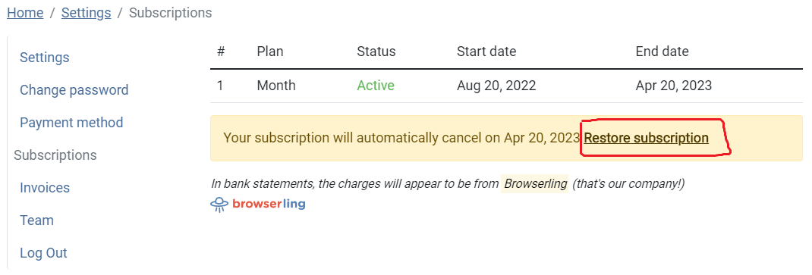Click the End date column header

[x=663, y=52]
